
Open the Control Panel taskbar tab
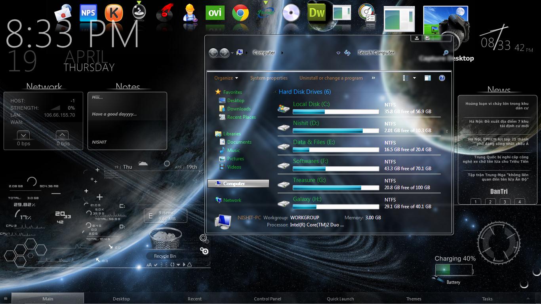(x=267, y=299)
